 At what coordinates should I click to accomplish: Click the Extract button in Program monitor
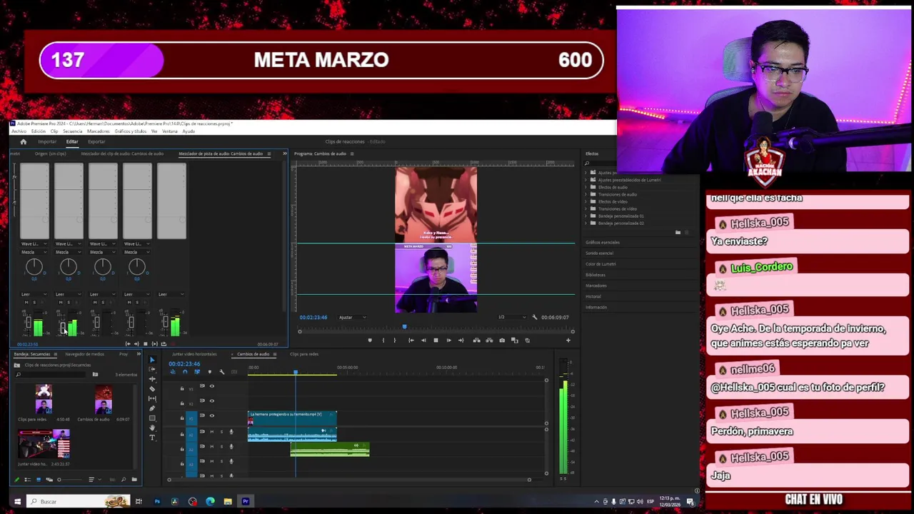point(488,341)
